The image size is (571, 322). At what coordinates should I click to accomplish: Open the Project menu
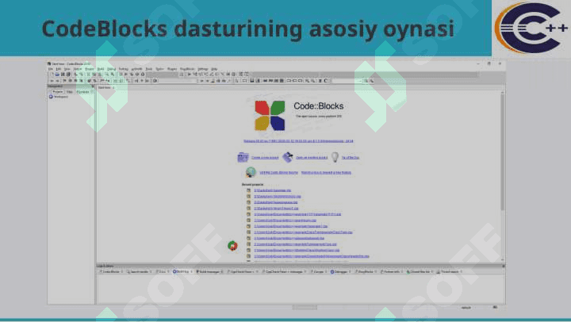(x=90, y=68)
